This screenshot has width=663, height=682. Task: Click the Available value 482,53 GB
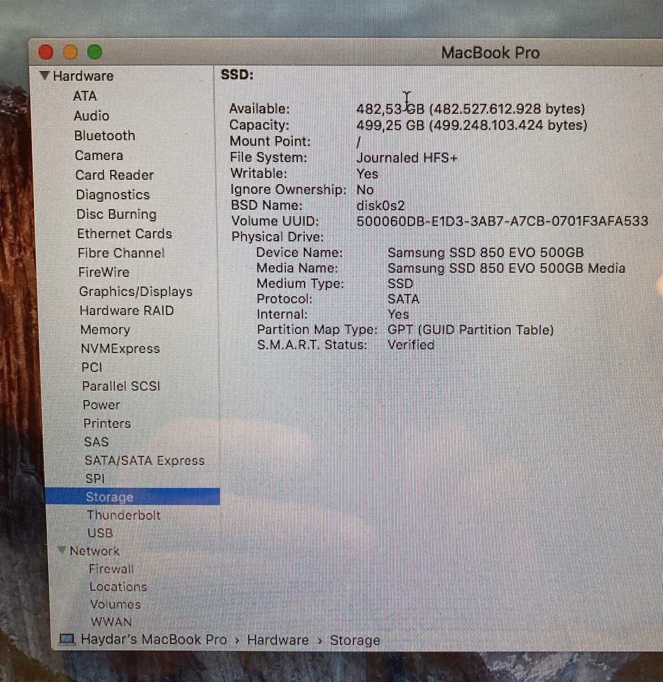391,109
